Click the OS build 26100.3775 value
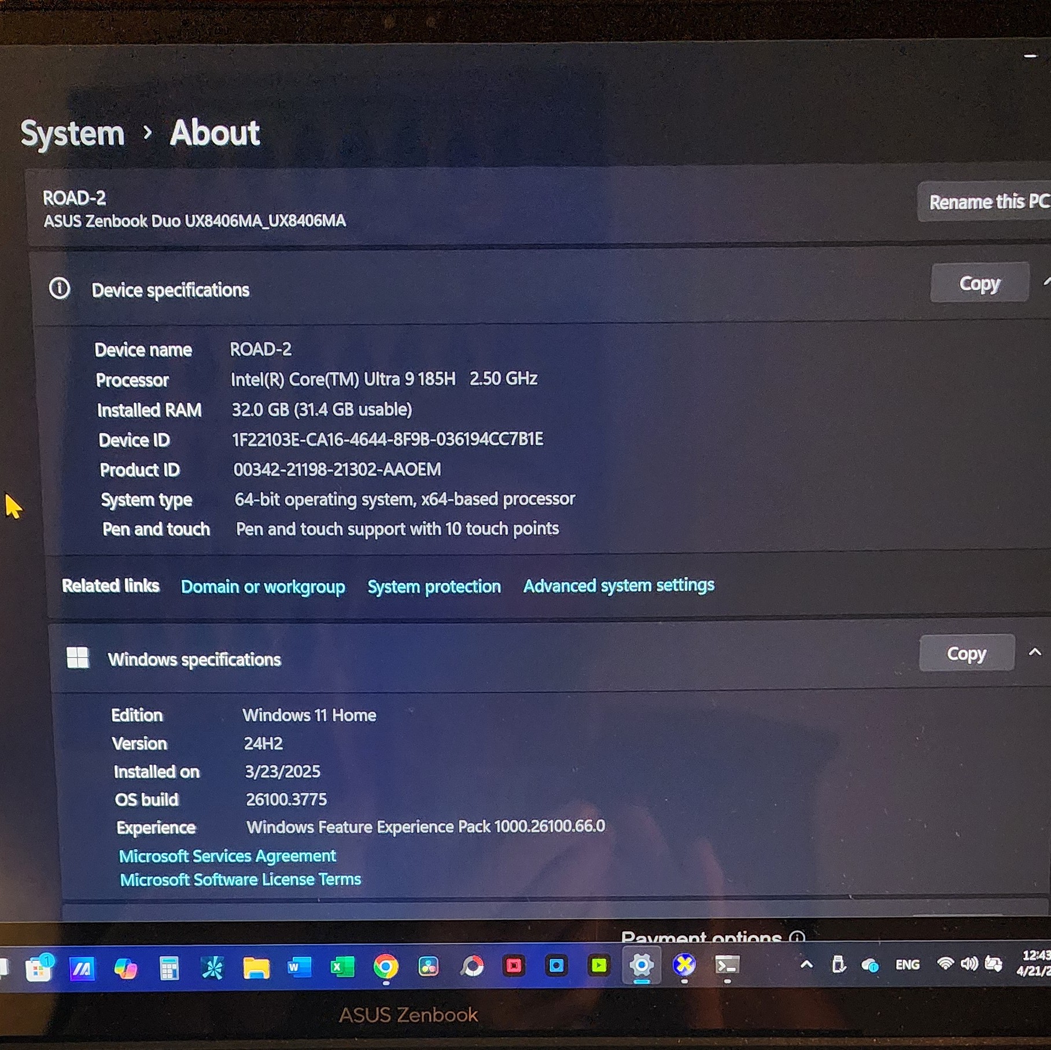The height and width of the screenshot is (1050, 1051). coord(286,799)
